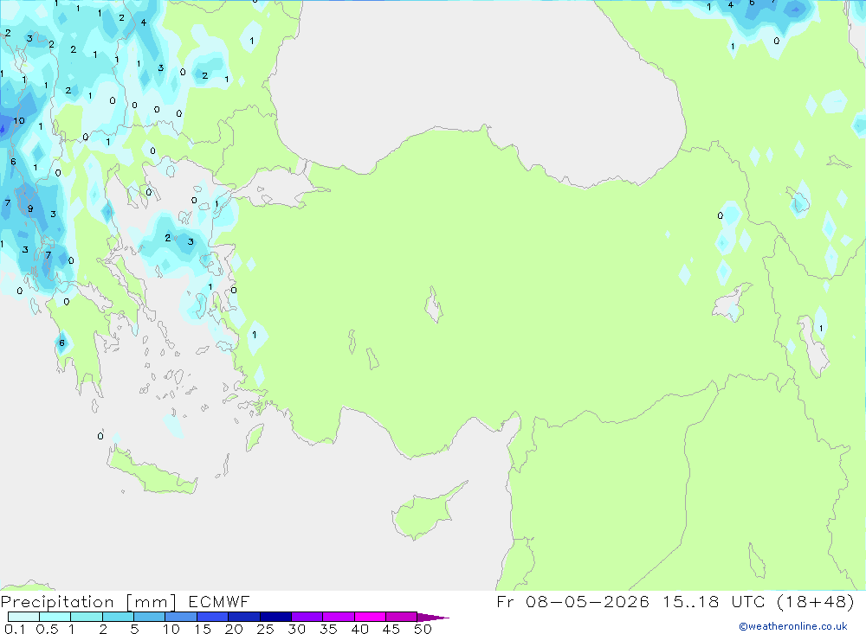Click the "Fr 08-05-2026" date text

pos(572,601)
